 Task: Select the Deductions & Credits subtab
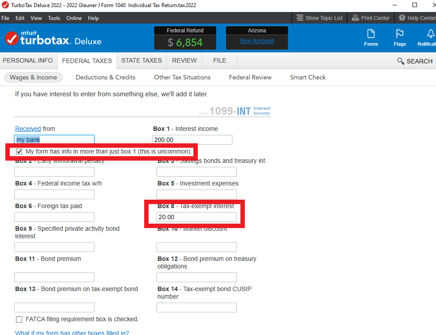click(106, 77)
